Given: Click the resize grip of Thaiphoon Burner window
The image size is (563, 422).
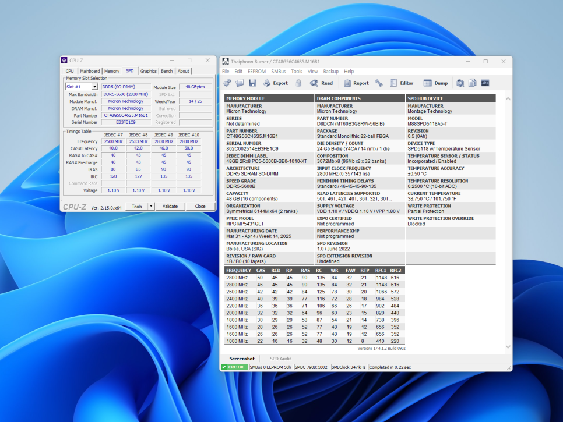Looking at the screenshot, I should [509, 368].
